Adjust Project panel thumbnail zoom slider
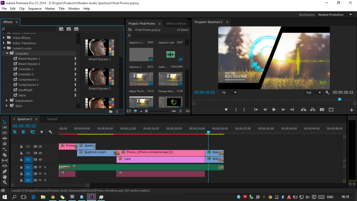 146,111
